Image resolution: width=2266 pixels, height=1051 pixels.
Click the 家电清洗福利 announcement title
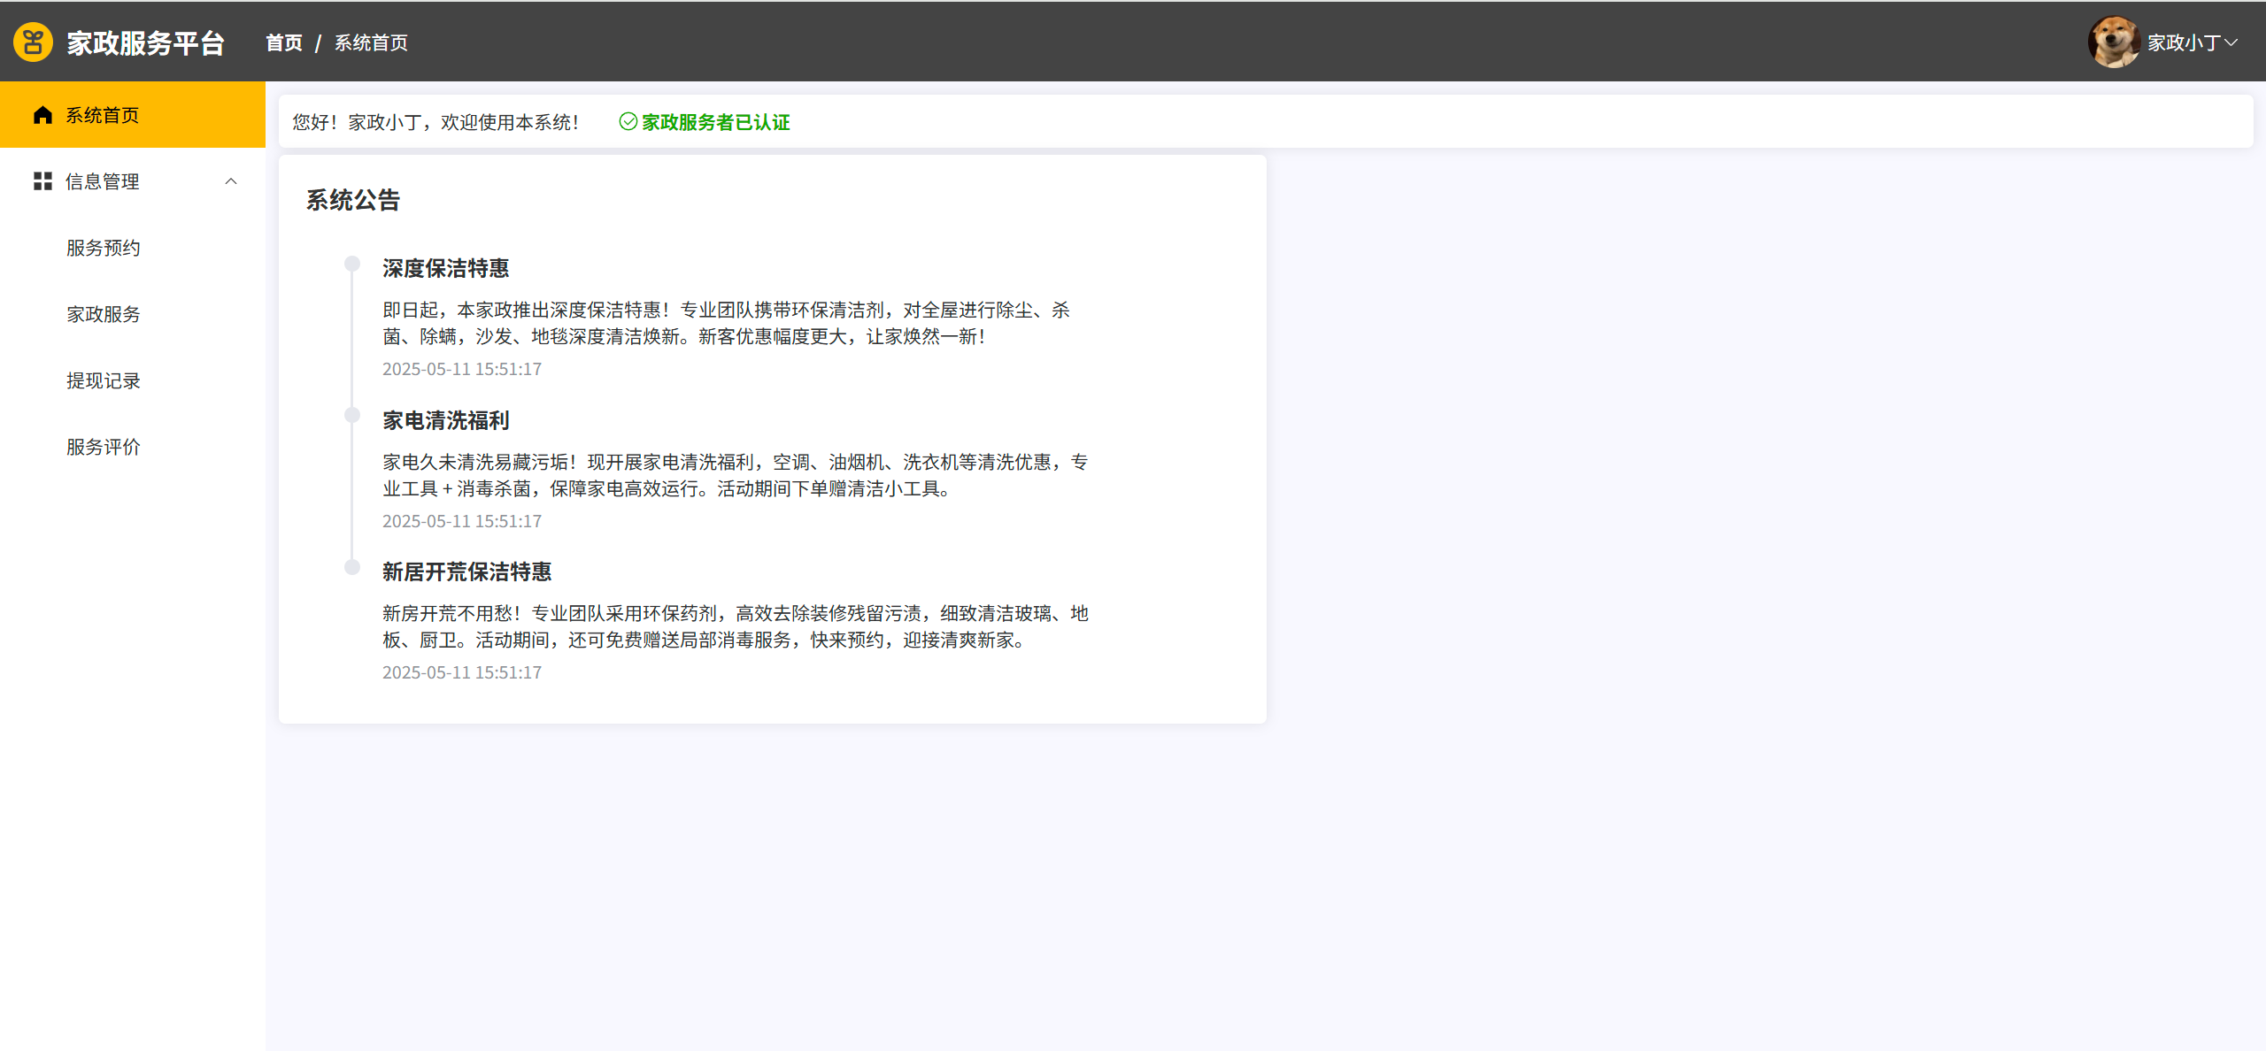(x=445, y=420)
